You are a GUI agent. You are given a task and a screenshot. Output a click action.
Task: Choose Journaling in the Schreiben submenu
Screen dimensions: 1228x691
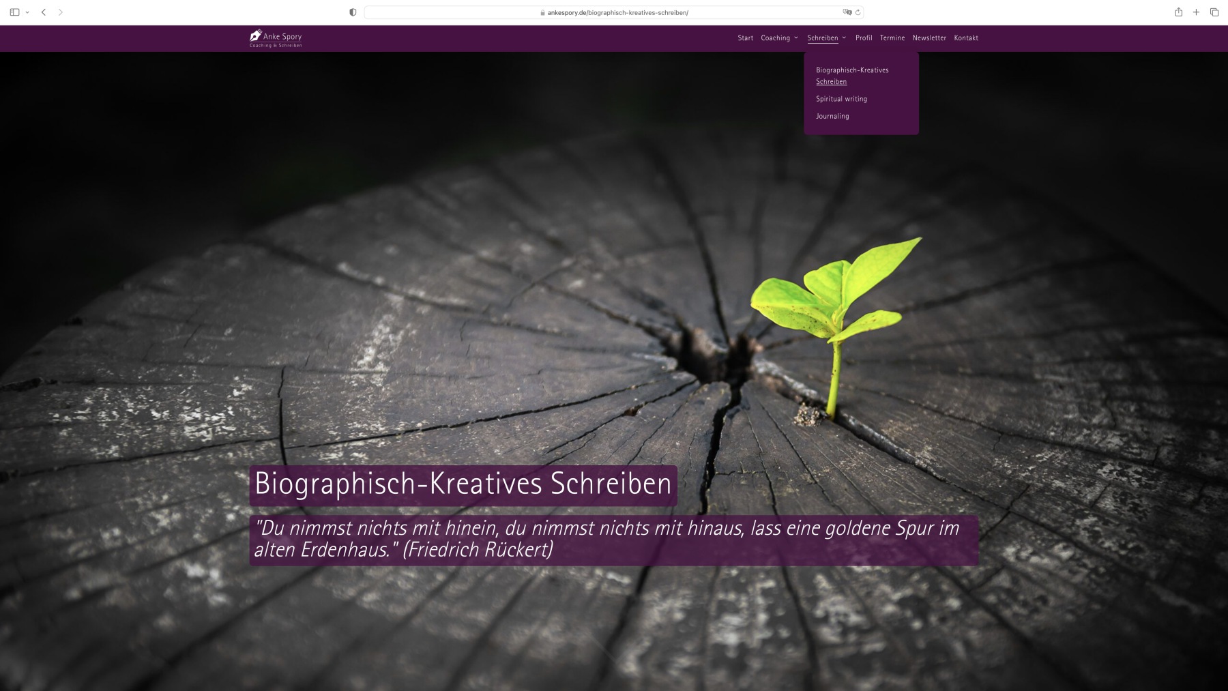pos(832,116)
